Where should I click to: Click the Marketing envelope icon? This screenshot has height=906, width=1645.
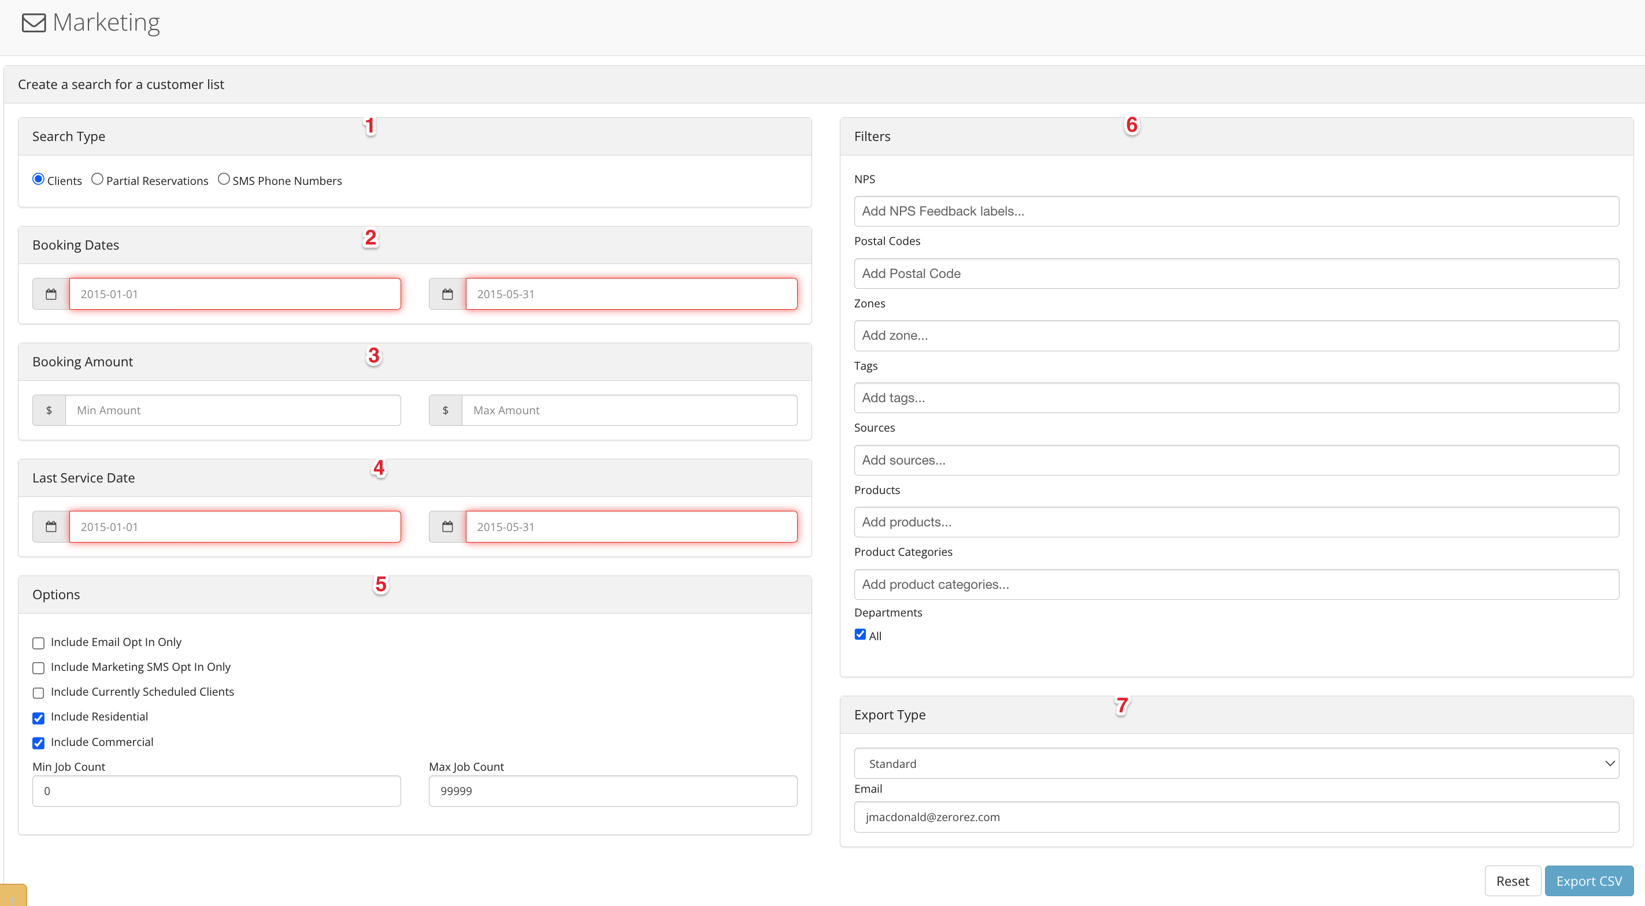coord(34,23)
